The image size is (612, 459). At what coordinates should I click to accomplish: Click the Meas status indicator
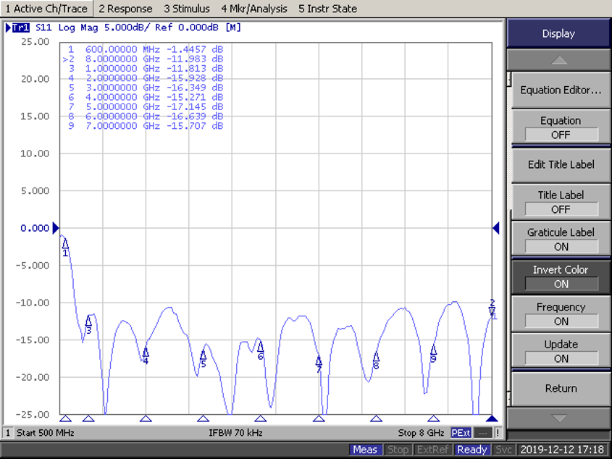point(365,450)
